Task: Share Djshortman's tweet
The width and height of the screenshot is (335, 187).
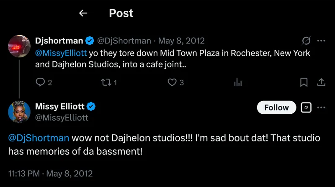Action: (321, 82)
